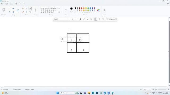Open the File menu
This screenshot has width=170, height=95.
coord(2,4)
